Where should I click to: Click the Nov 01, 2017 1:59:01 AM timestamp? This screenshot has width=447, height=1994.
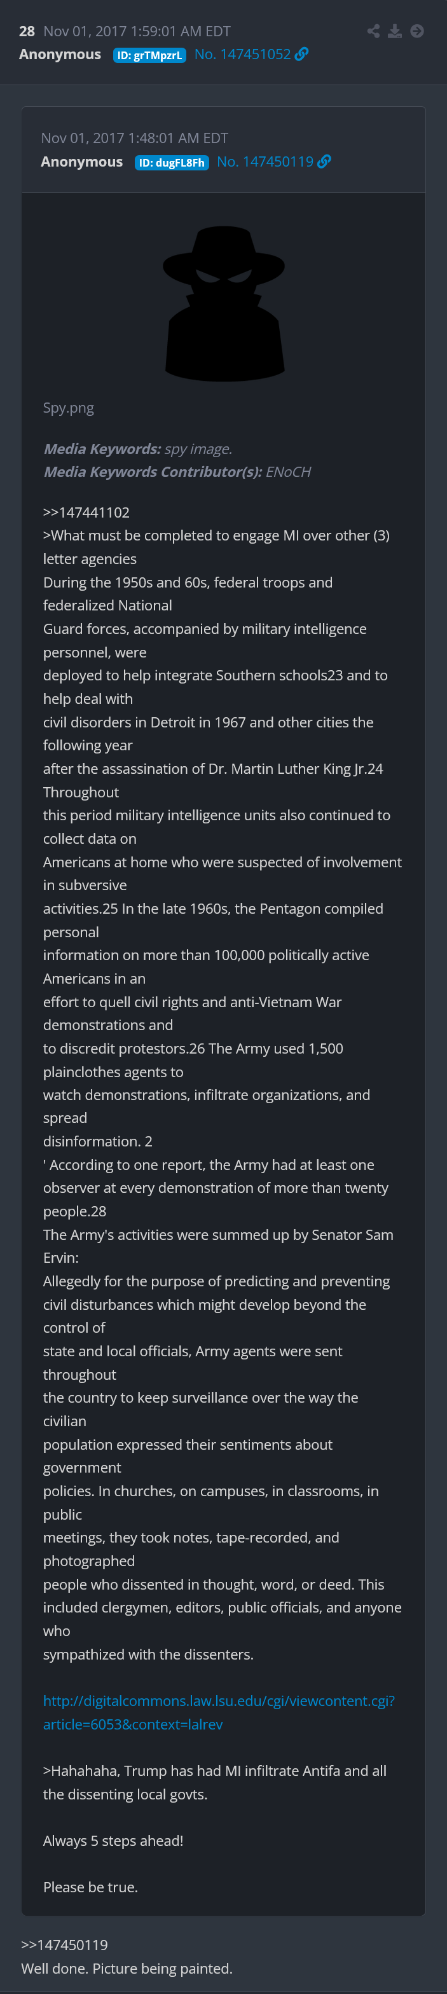pyautogui.click(x=137, y=31)
